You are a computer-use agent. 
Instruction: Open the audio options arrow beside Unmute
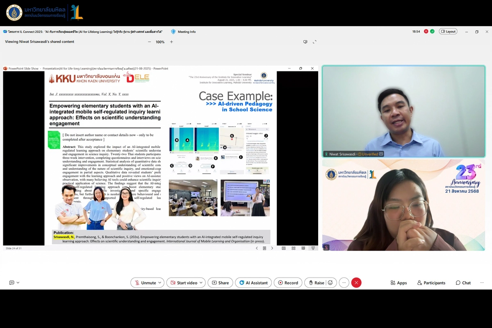click(160, 282)
